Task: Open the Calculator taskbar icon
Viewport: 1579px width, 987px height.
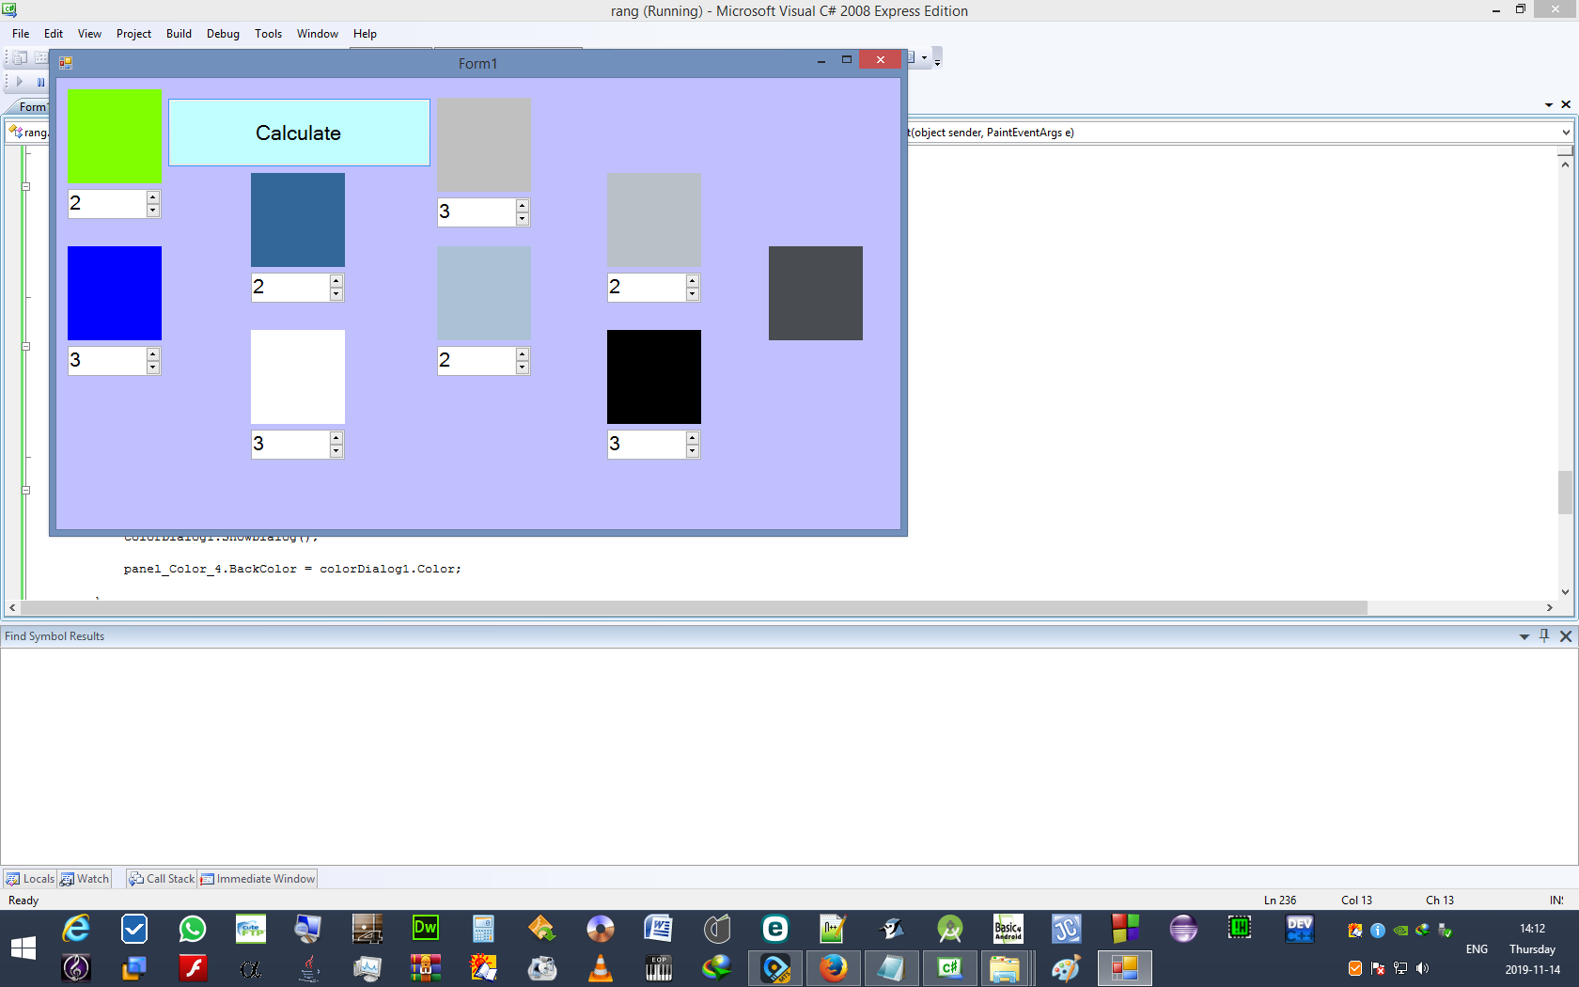Action: click(483, 929)
